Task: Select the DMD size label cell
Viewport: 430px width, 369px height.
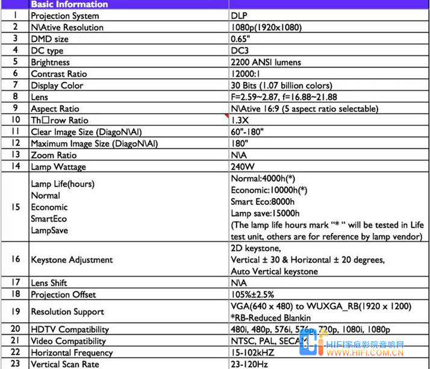Action: [x=49, y=39]
